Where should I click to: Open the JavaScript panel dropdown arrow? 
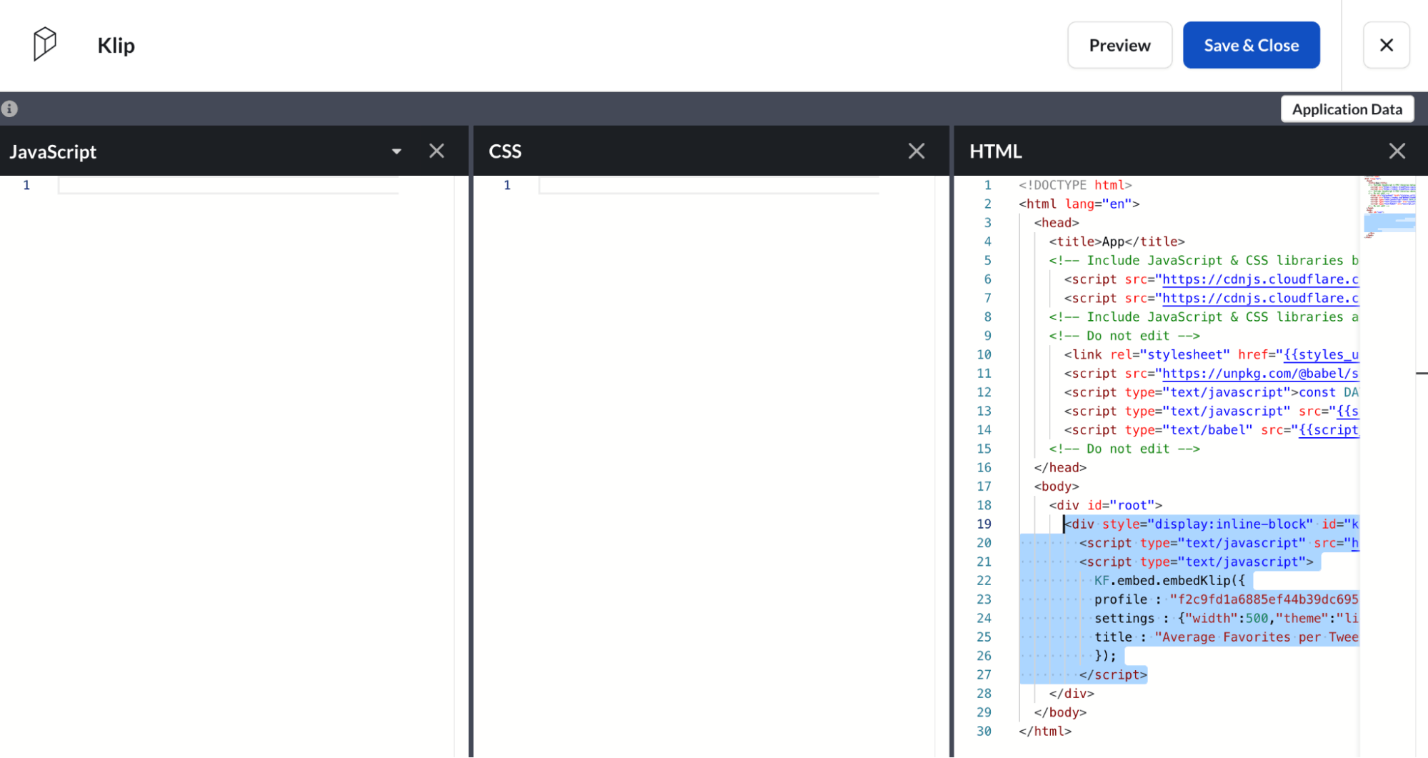coord(396,151)
